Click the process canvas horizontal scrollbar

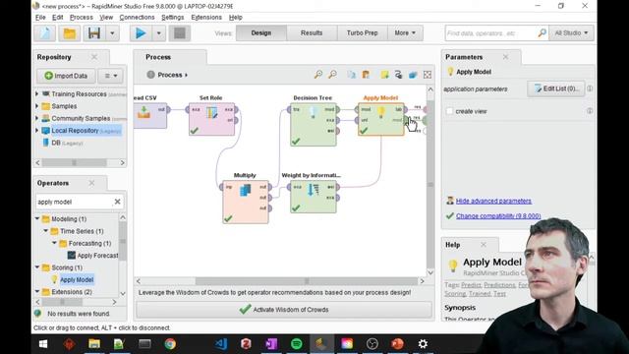tap(306, 281)
